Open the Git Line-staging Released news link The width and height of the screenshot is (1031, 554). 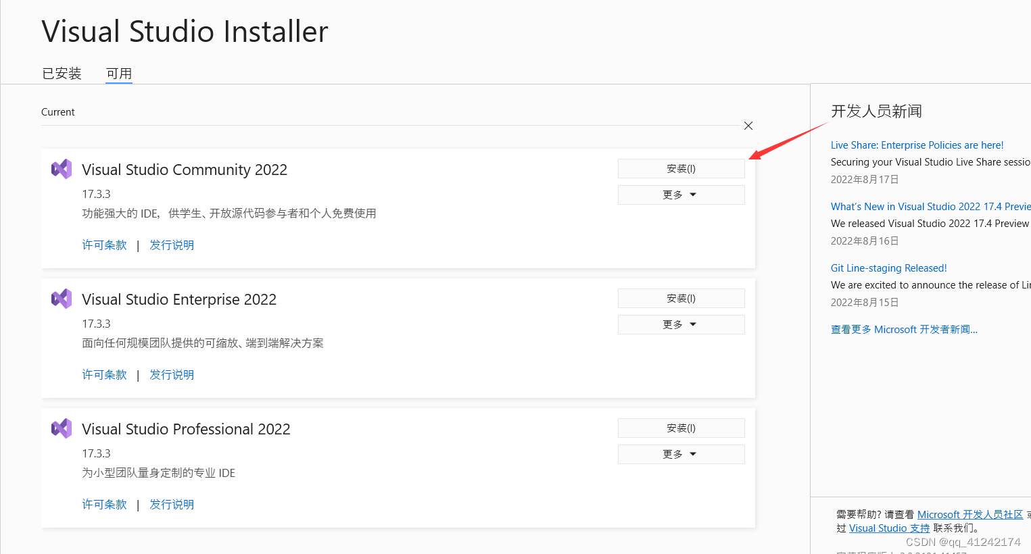click(889, 268)
